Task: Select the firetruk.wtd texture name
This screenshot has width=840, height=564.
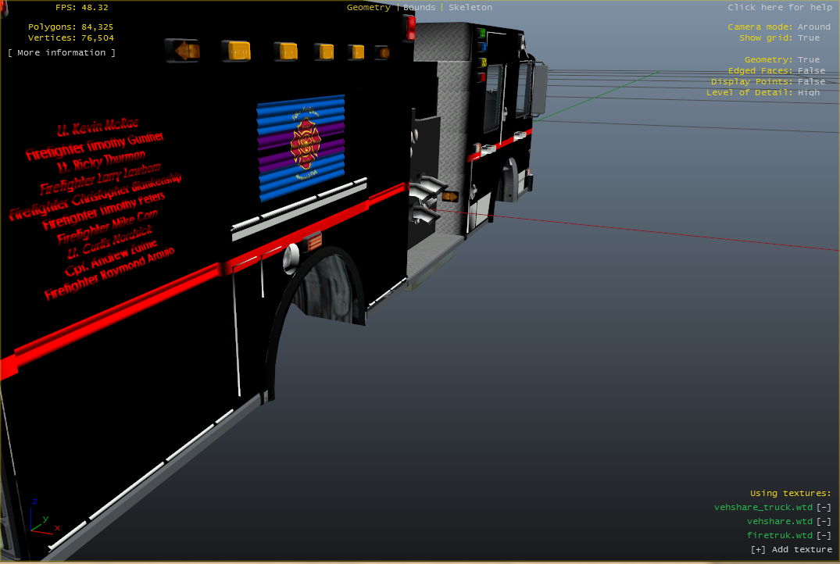Action: [779, 535]
